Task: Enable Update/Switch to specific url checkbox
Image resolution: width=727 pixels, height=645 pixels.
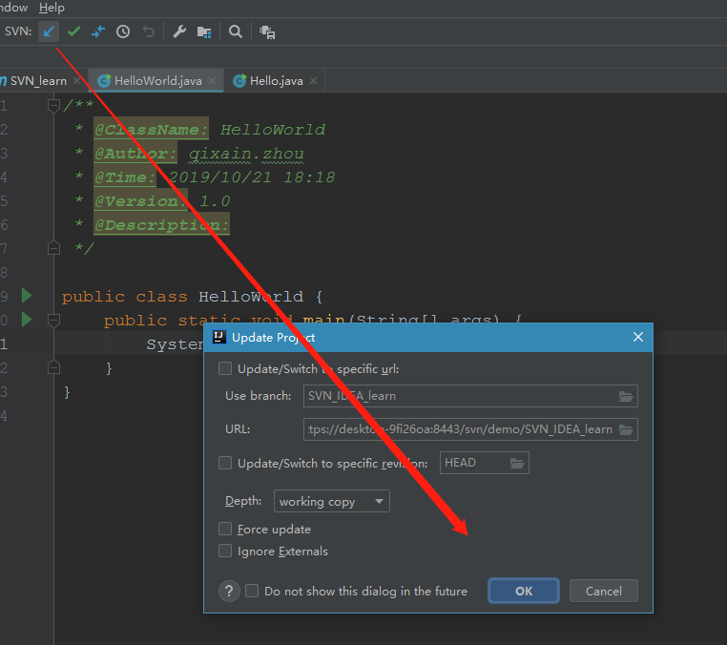Action: pyautogui.click(x=225, y=368)
